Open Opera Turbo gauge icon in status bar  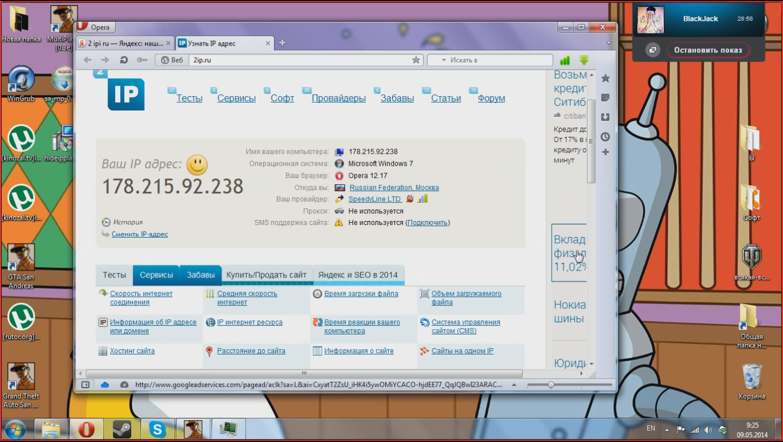[124, 384]
